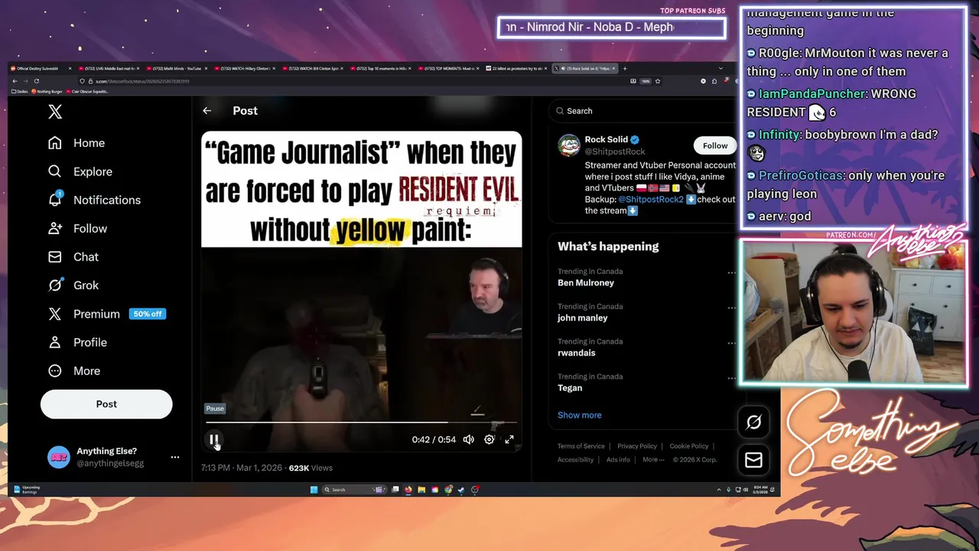
Task: Open more options beside john manley trend
Action: (731, 308)
